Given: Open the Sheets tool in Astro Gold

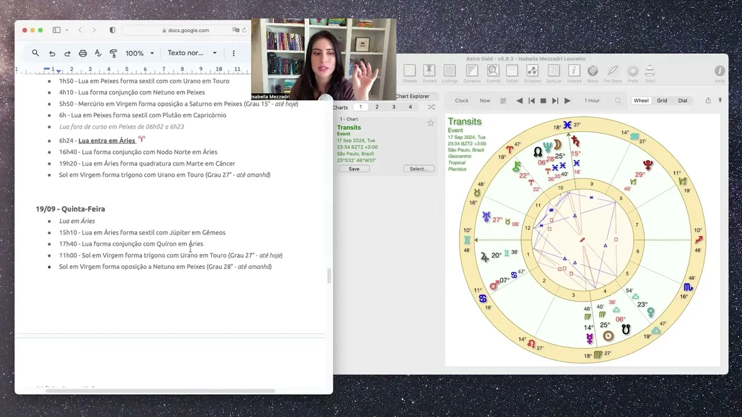Looking at the screenshot, I should [410, 71].
